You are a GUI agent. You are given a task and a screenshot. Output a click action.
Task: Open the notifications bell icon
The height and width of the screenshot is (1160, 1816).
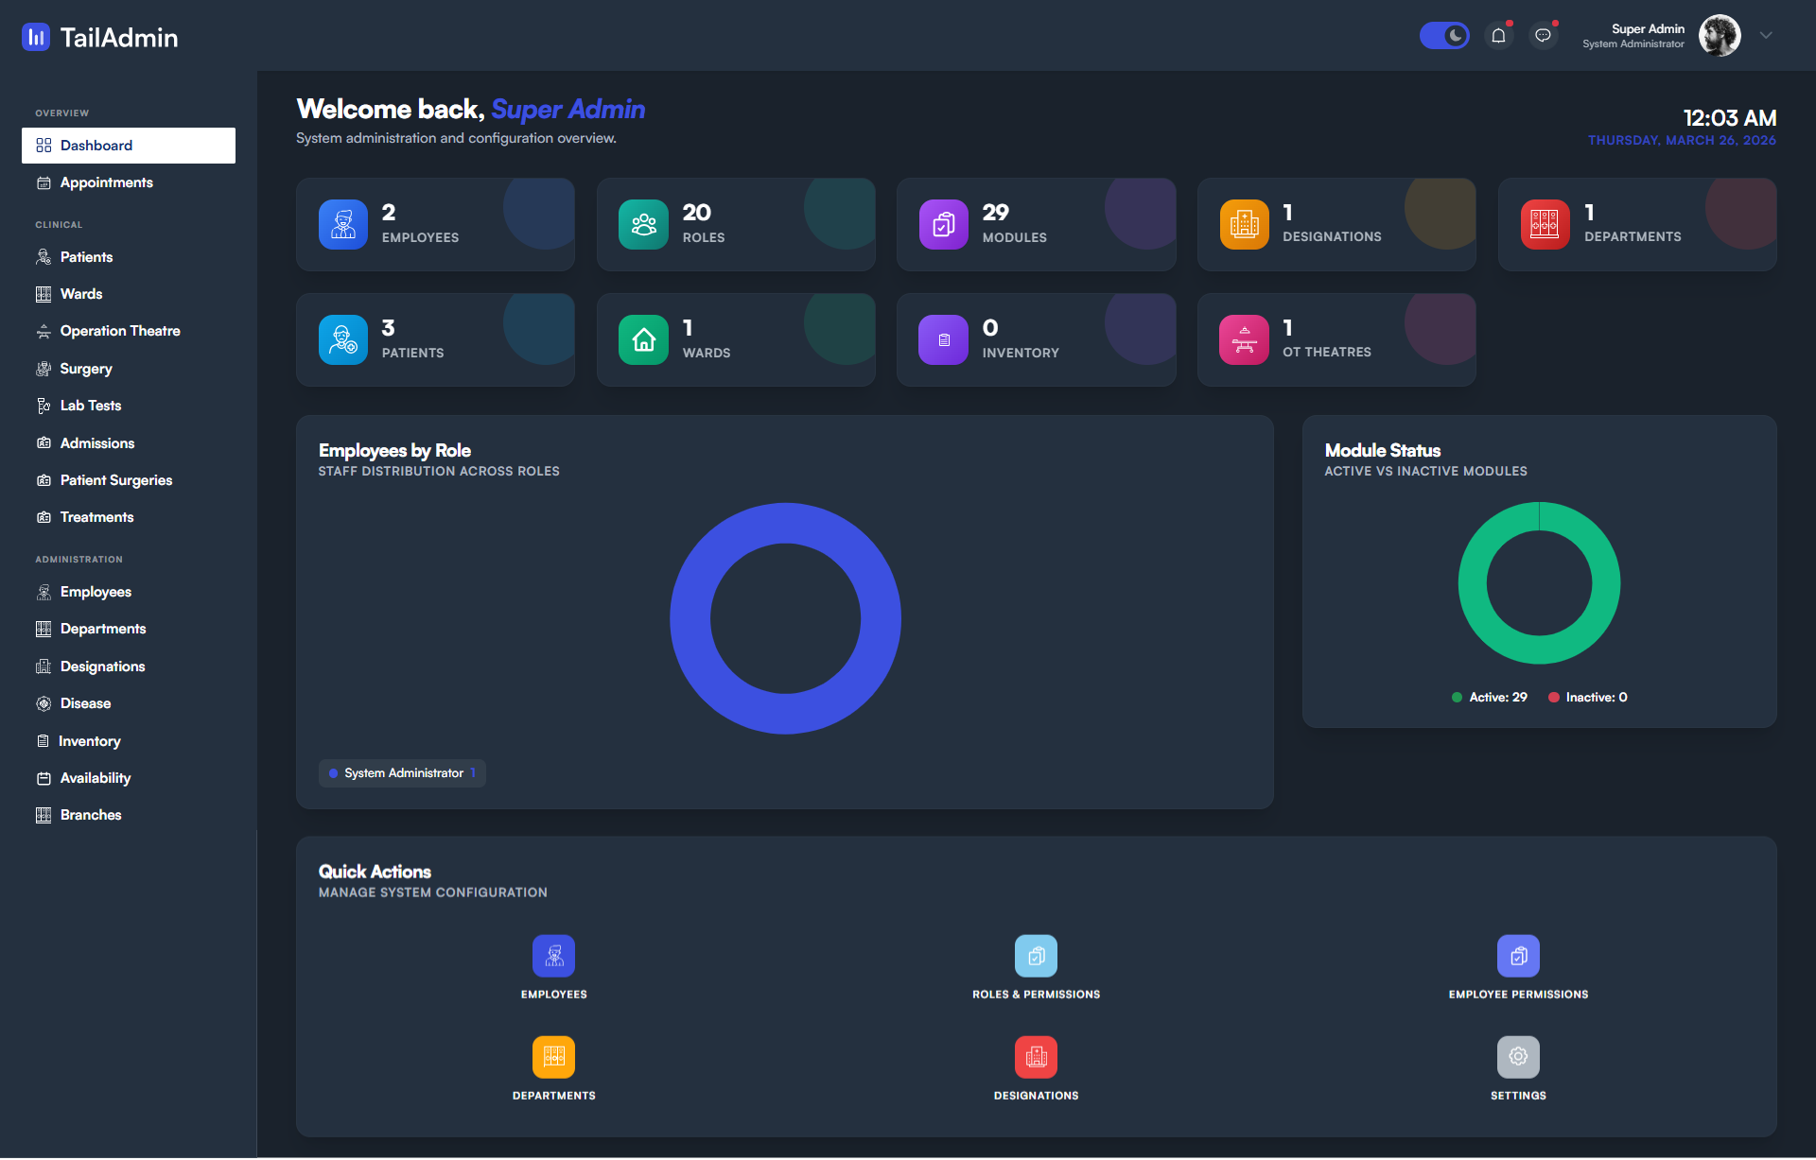coord(1498,36)
